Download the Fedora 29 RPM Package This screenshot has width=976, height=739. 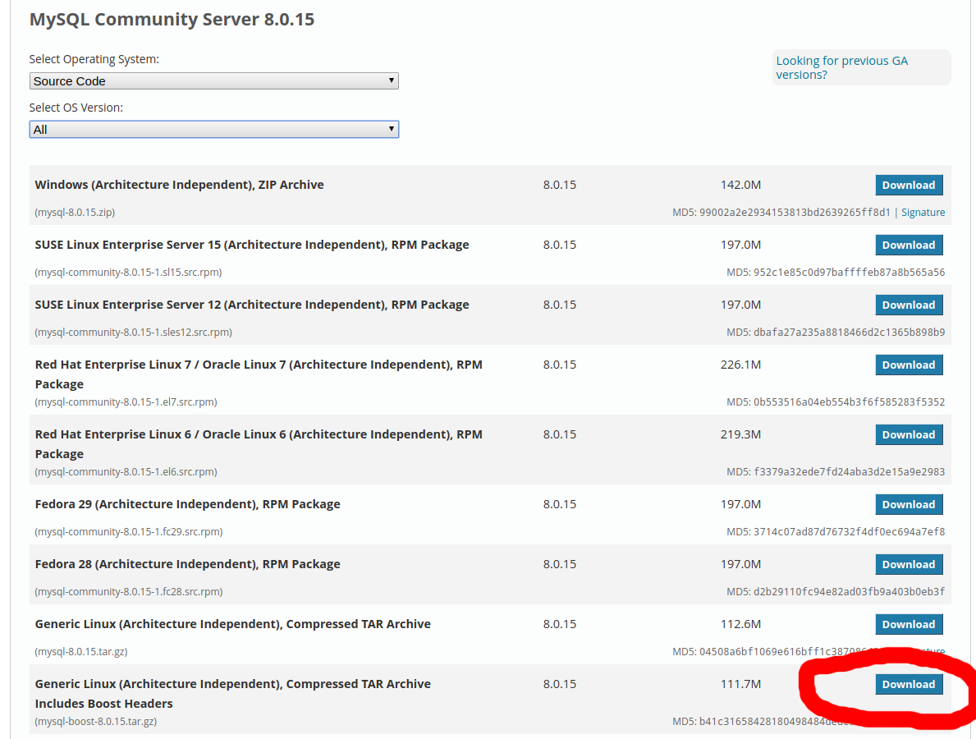[909, 504]
